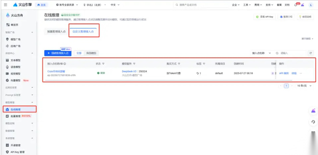The height and width of the screenshot is (155, 318).
Task: Open the 中文 language dropdown
Action: pos(115,5)
